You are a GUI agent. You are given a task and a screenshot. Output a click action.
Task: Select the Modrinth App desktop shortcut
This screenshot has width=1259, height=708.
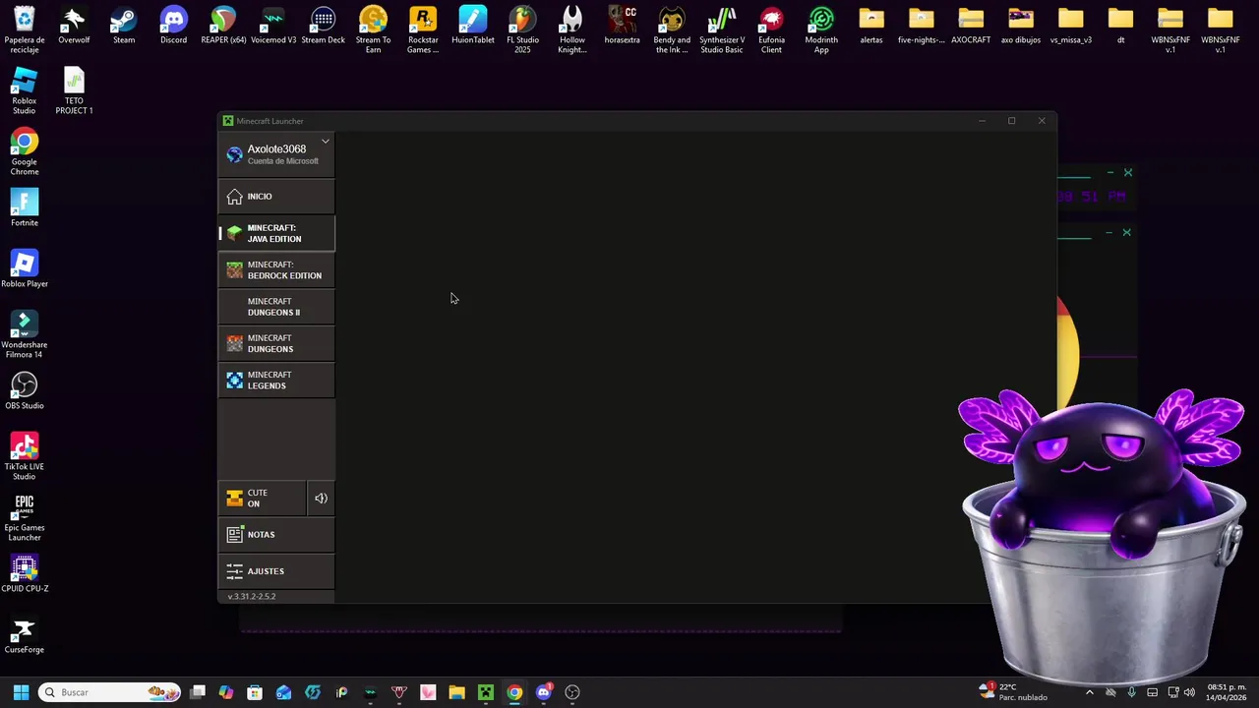(x=821, y=30)
